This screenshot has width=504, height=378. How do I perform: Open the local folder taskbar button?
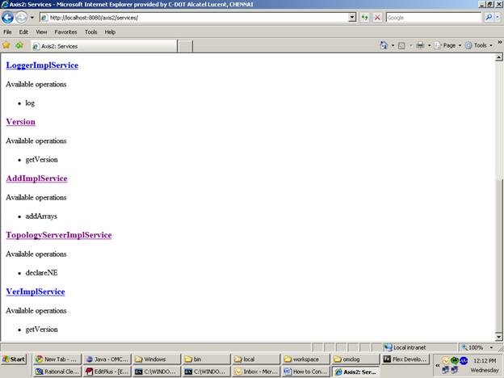click(256, 359)
